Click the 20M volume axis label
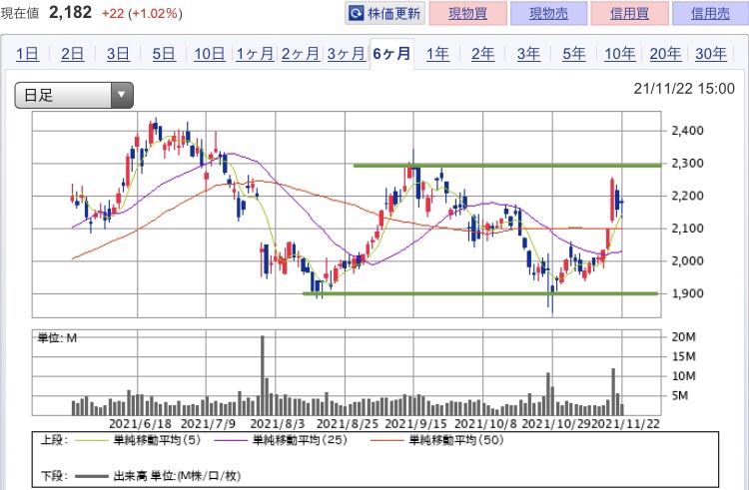 coord(683,337)
